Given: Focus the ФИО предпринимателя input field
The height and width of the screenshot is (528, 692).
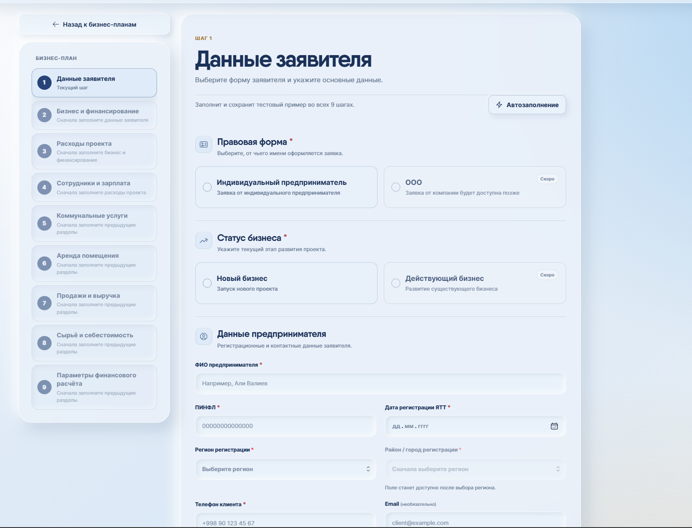Looking at the screenshot, I should pos(381,384).
